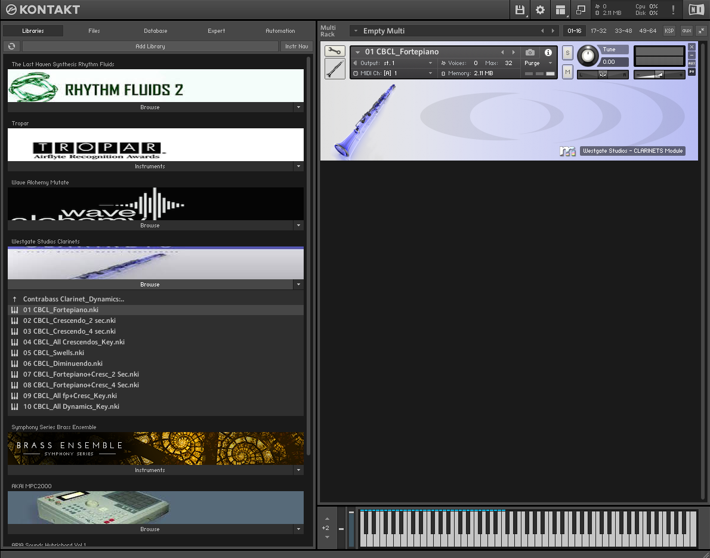
Task: Open Kontakt options via the gear icon
Action: (x=540, y=10)
